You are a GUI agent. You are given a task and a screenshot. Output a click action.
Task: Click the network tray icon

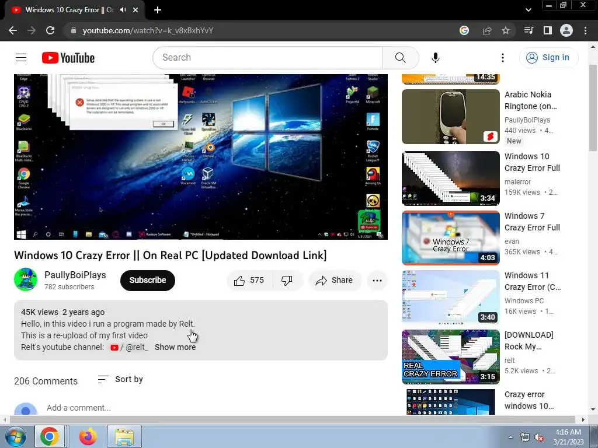(525, 437)
